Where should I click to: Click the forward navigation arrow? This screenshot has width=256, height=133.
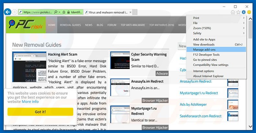point(15,12)
